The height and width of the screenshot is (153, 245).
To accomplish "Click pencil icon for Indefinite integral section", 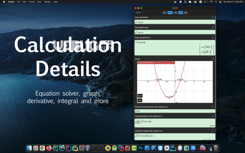I will coord(213,131).
